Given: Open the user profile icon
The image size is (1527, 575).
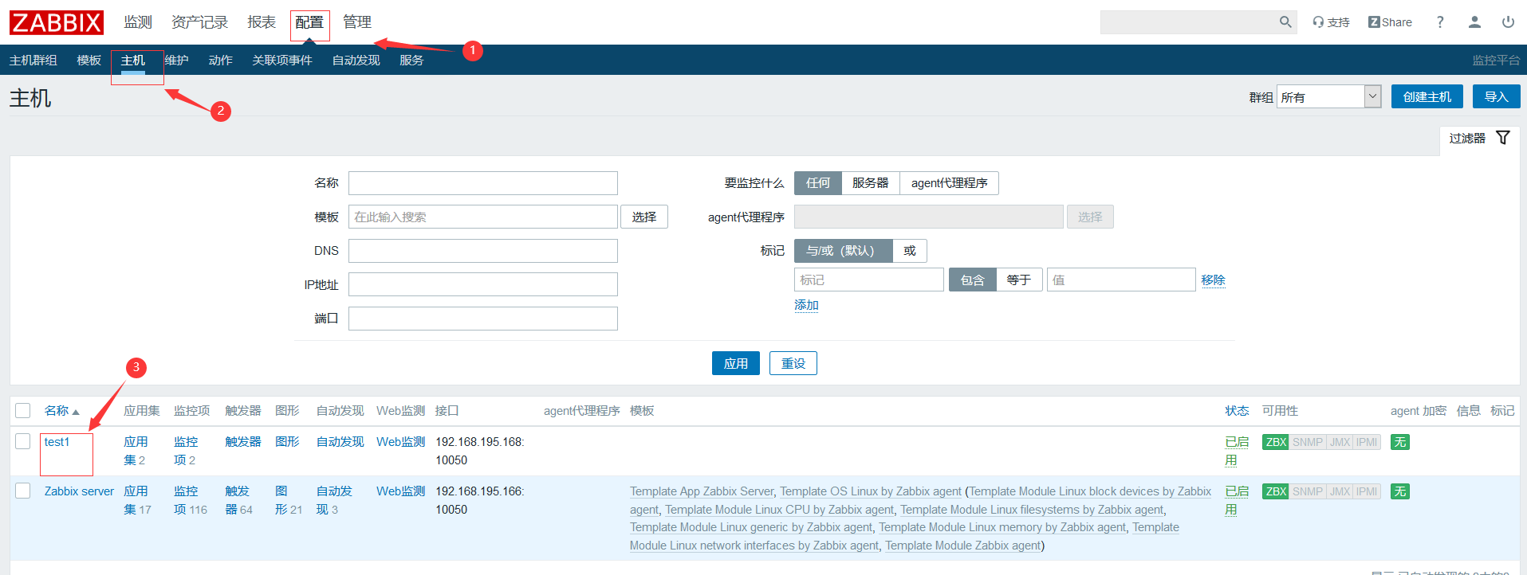Looking at the screenshot, I should [x=1474, y=22].
